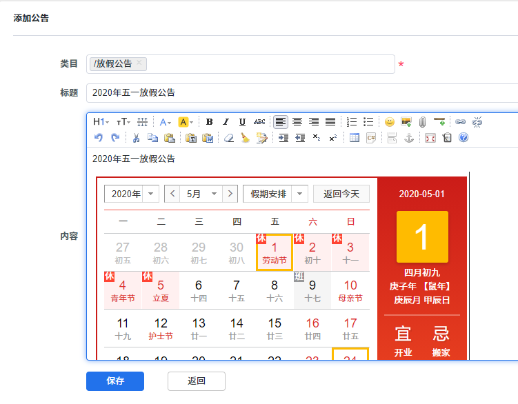
Task: Apply italic formatting
Action: [226, 122]
